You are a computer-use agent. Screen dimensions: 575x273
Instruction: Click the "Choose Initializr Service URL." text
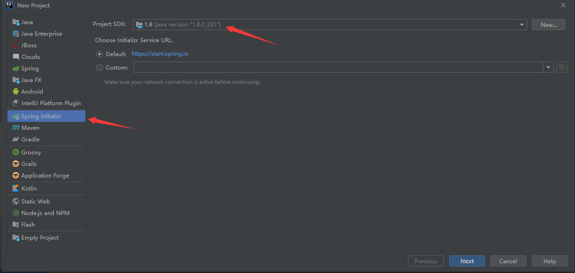pos(134,40)
